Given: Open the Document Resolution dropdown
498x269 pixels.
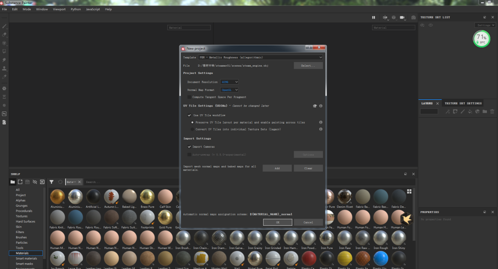Looking at the screenshot, I should coord(230,82).
